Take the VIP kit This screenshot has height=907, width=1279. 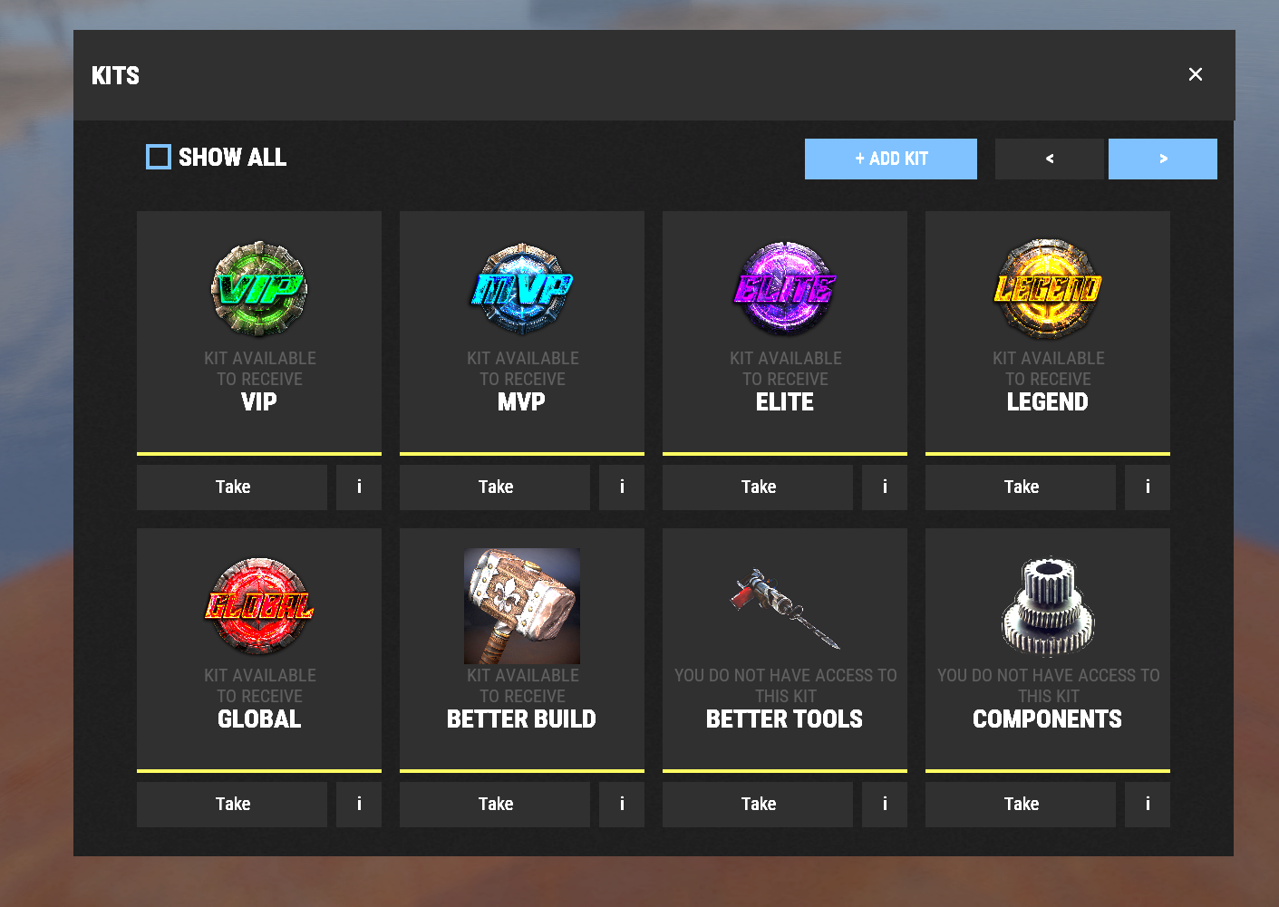pos(232,487)
